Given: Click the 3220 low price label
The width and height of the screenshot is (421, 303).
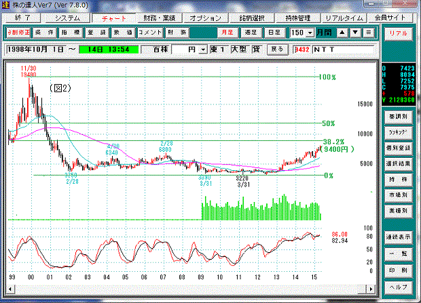Looking at the screenshot, I should point(242,178).
